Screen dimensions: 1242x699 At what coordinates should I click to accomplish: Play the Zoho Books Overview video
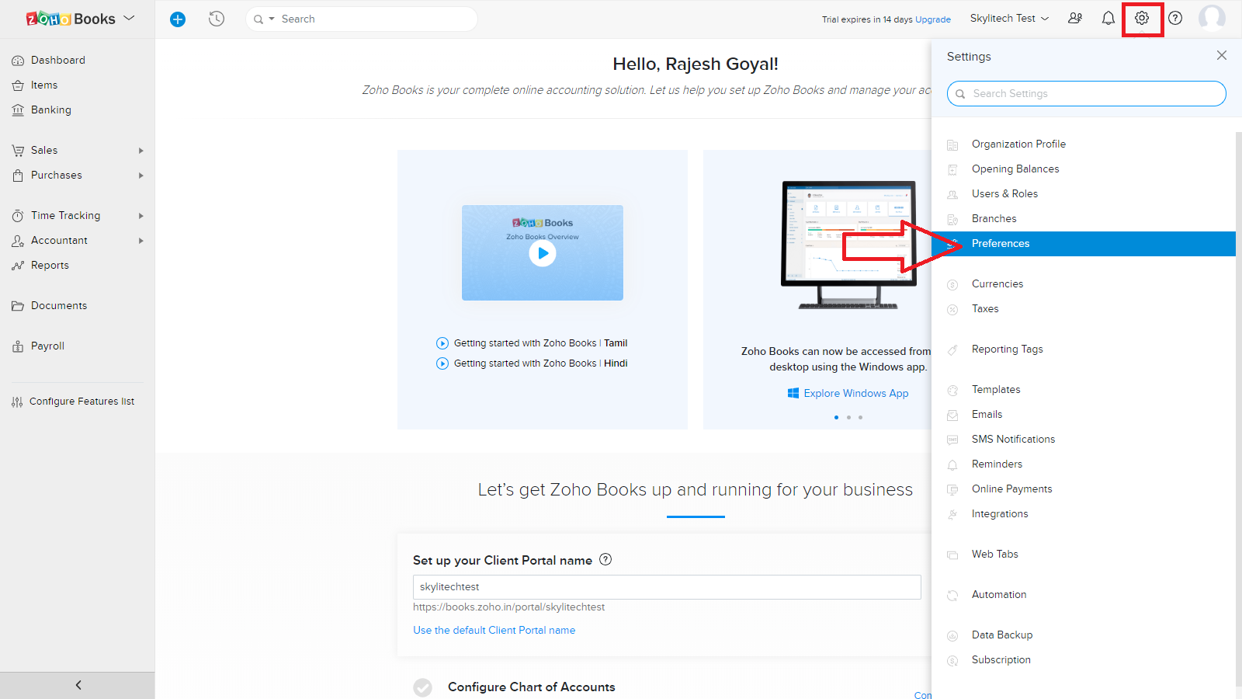point(543,252)
